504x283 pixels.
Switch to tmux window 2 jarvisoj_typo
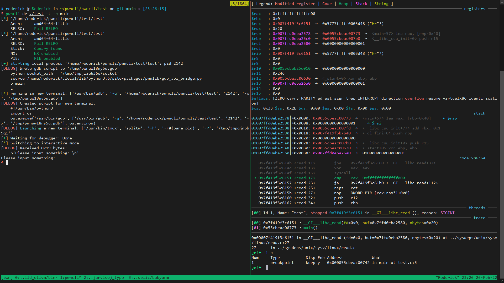[104, 277]
